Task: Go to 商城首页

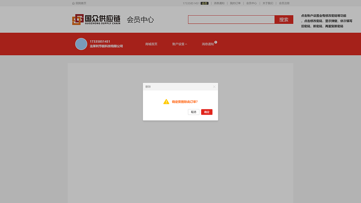Action: [x=151, y=44]
